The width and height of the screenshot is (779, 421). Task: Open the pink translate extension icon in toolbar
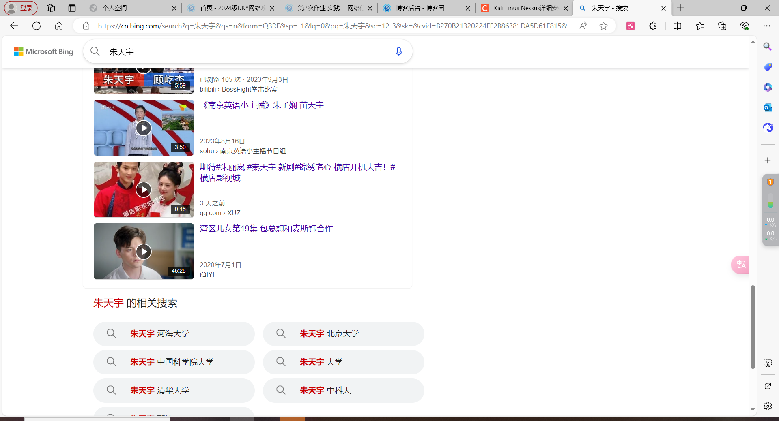(631, 26)
